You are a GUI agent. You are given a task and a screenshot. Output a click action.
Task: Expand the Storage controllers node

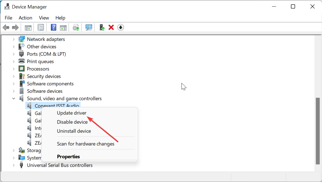(13, 150)
